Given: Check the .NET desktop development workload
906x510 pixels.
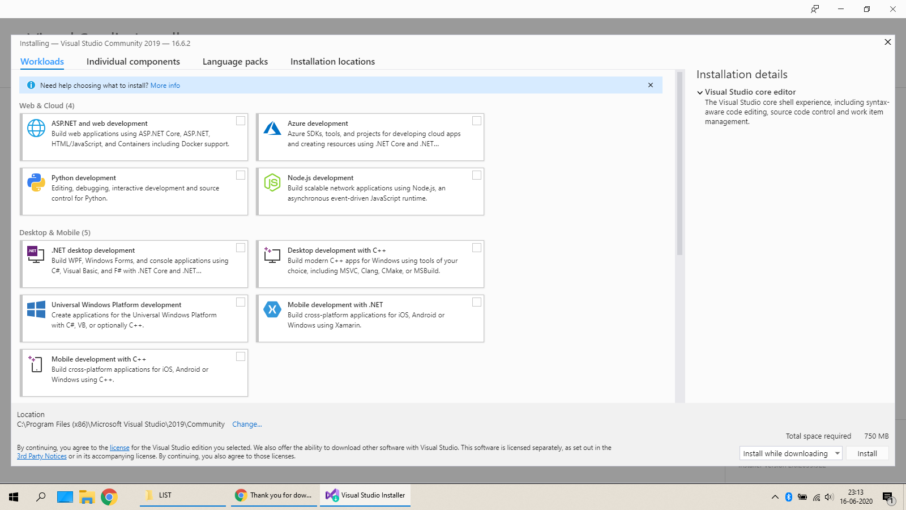Looking at the screenshot, I should click(241, 248).
